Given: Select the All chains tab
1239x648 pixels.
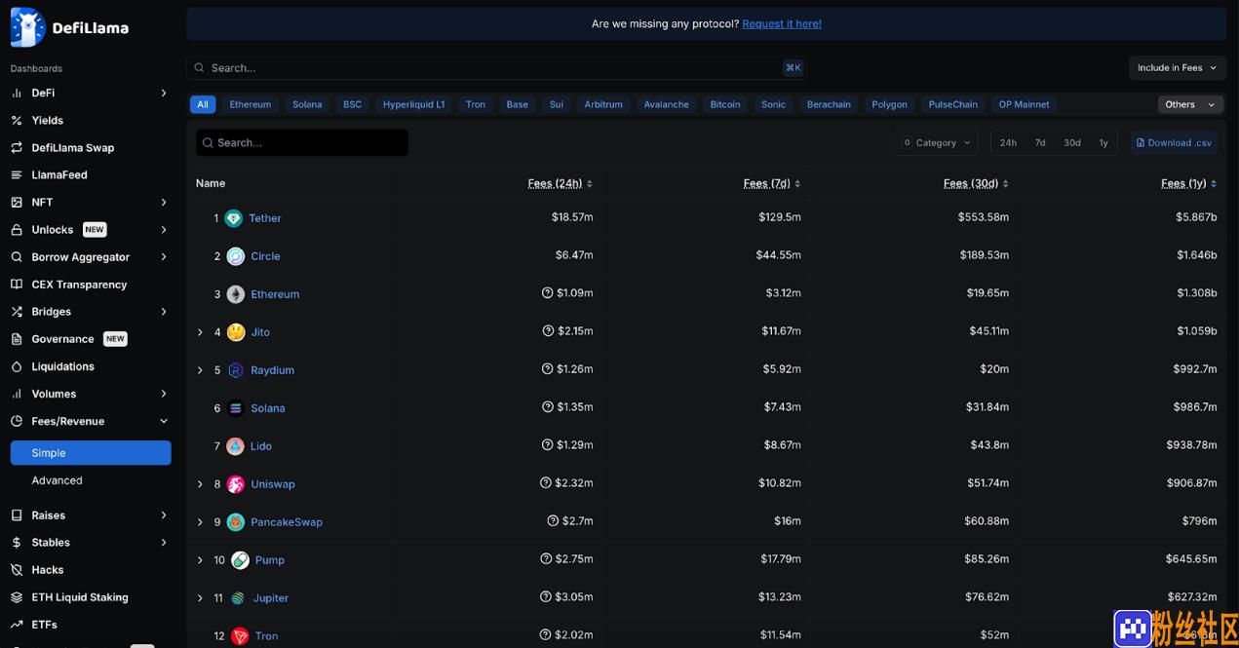Looking at the screenshot, I should coord(203,104).
